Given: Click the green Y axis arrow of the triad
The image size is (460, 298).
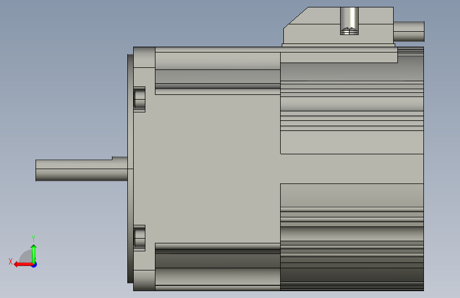Looking at the screenshot, I should (x=34, y=254).
